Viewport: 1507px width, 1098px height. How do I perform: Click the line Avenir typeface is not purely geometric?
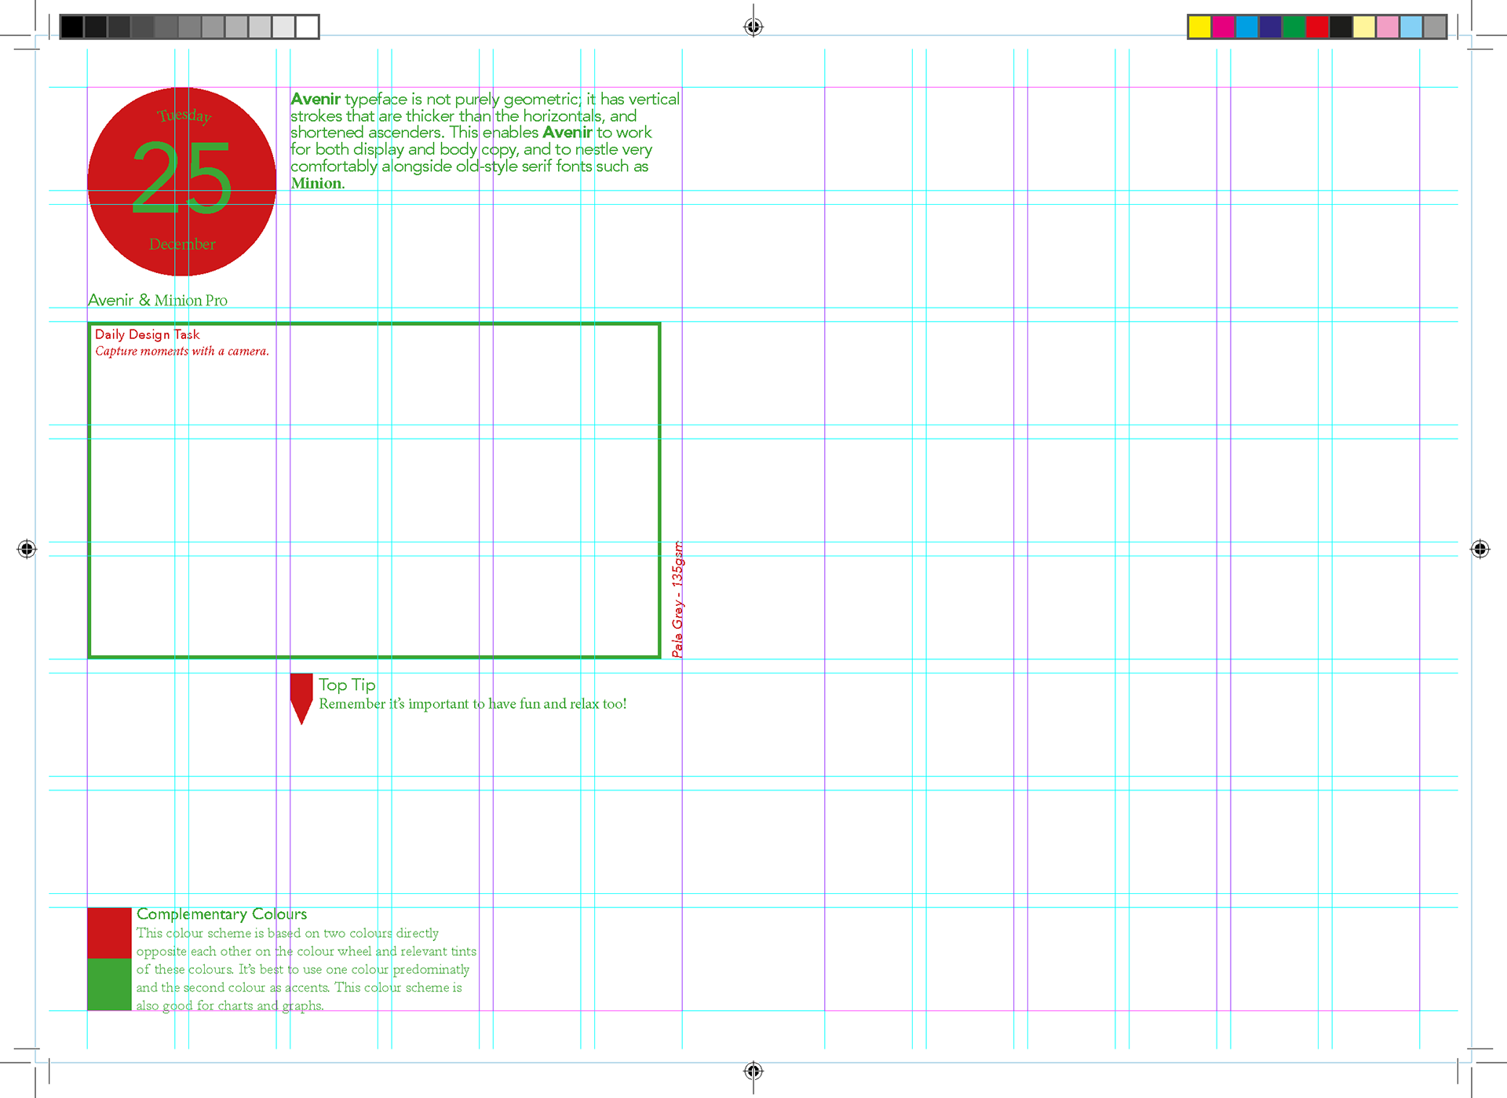point(485,99)
